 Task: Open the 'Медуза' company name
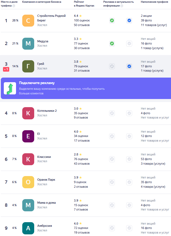point(43,41)
